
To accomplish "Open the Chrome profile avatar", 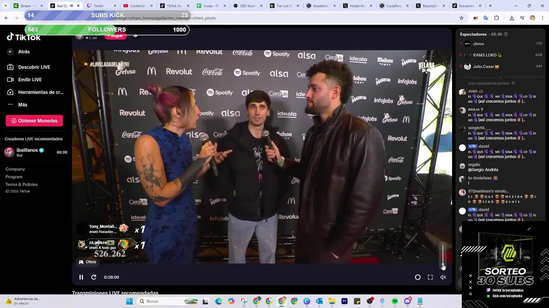I will pyautogui.click(x=532, y=18).
